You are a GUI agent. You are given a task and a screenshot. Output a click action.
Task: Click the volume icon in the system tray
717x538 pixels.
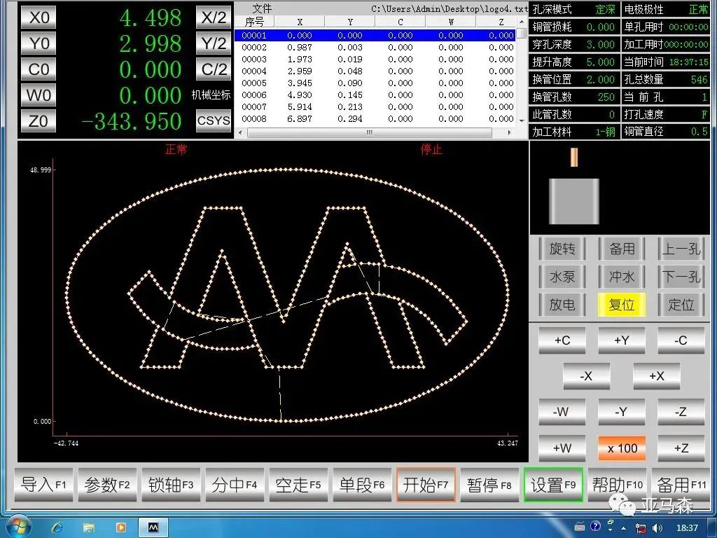coord(657,528)
